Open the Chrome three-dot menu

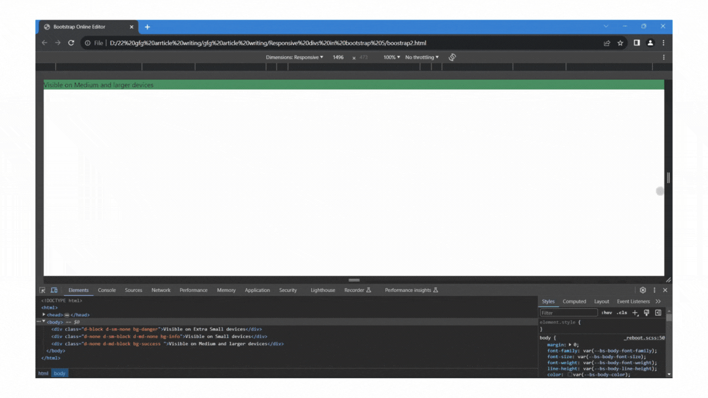[663, 43]
